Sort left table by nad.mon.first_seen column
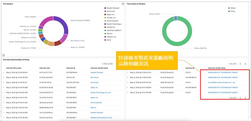The height and width of the screenshot is (121, 251). point(13,68)
